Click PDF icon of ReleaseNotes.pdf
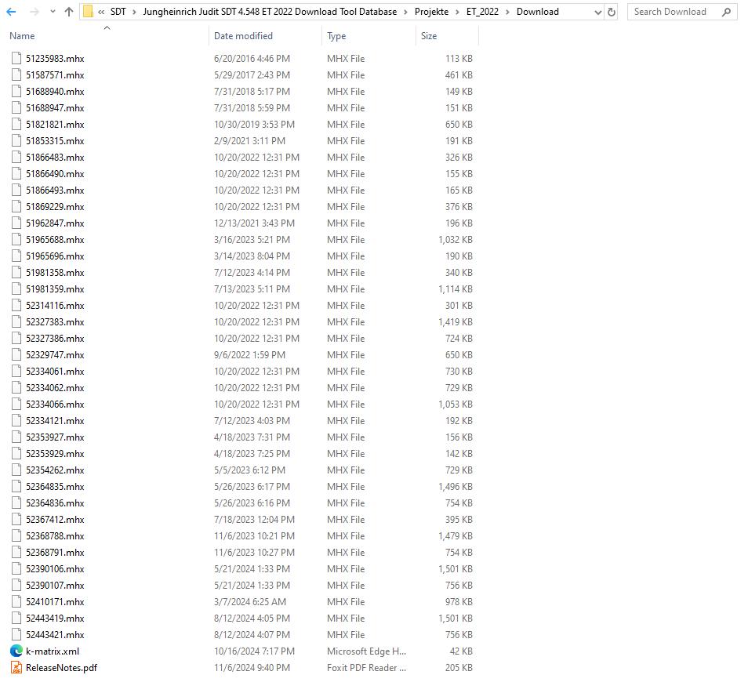The image size is (748, 693). click(16, 667)
